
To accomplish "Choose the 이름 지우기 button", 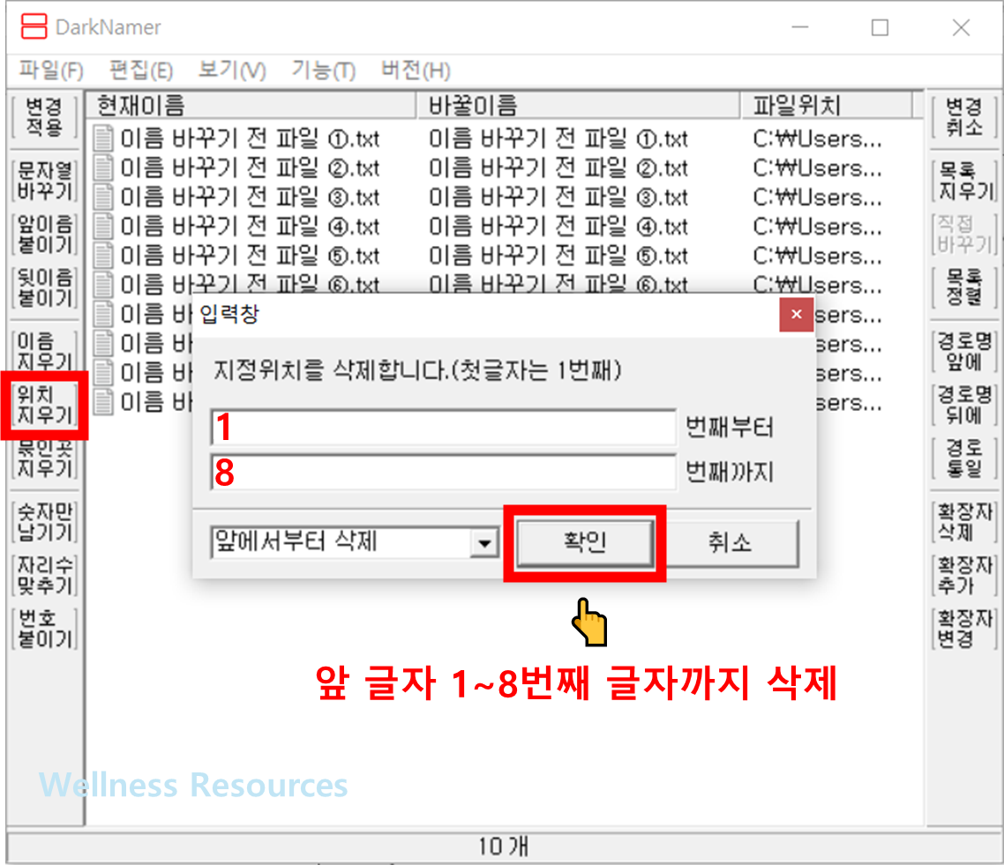I will 44,351.
